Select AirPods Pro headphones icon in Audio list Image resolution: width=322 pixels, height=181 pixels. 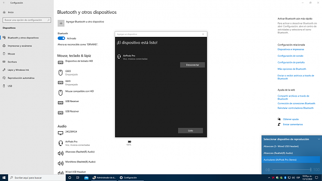coord(61,143)
